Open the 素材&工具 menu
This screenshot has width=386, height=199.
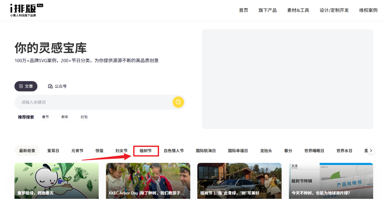(298, 10)
